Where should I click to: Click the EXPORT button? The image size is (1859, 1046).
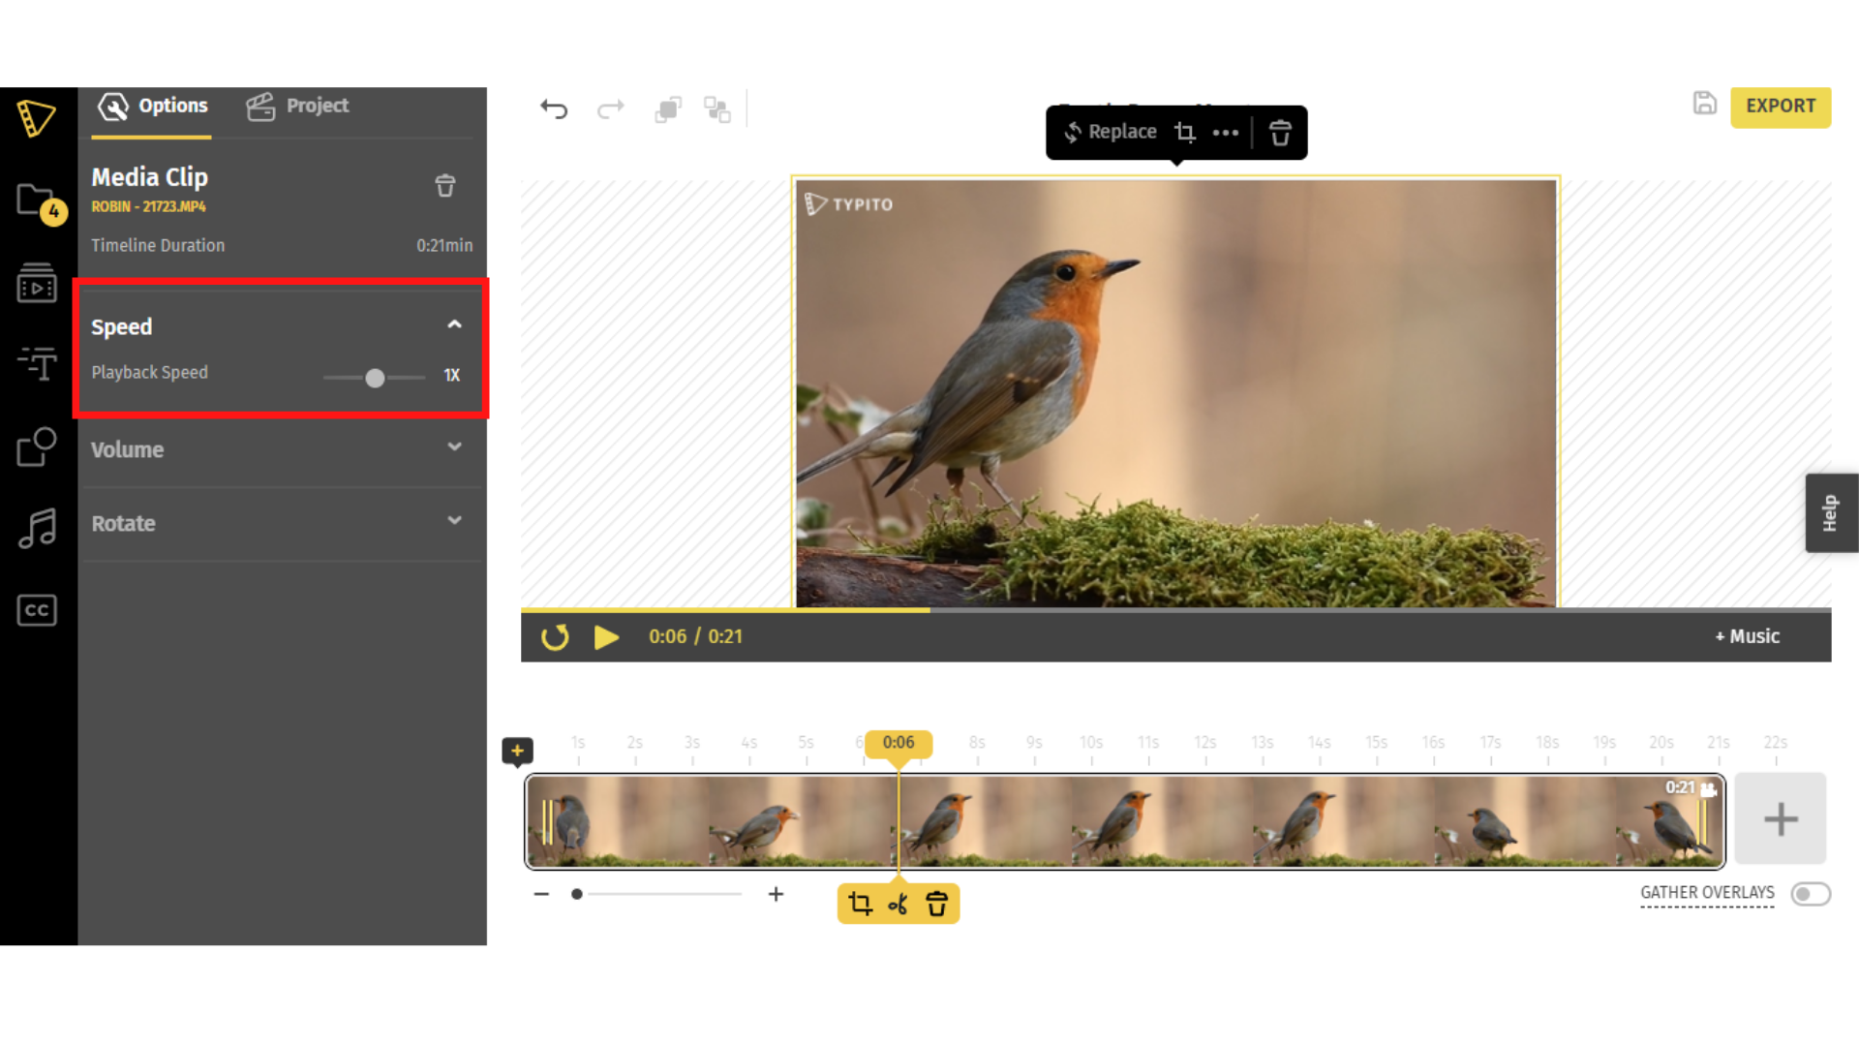coord(1781,107)
